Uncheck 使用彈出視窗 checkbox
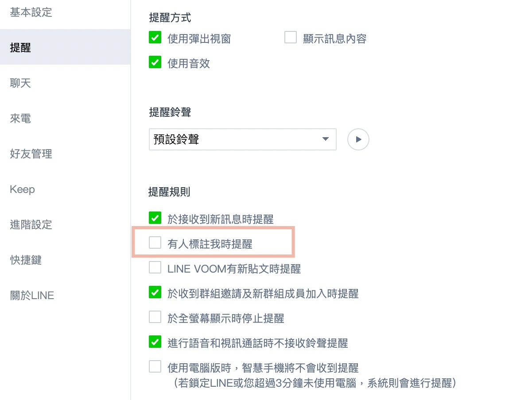Screen dimensions: 505x400 point(155,38)
